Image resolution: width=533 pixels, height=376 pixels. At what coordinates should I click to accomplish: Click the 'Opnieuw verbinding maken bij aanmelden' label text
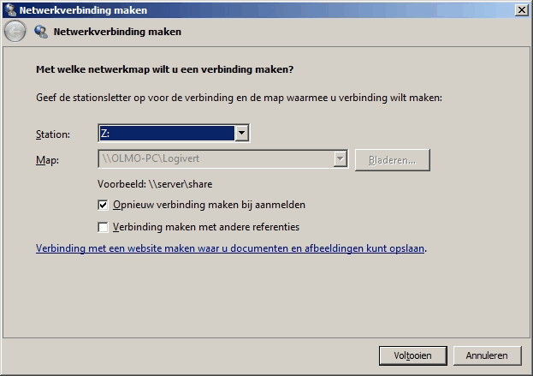point(209,205)
